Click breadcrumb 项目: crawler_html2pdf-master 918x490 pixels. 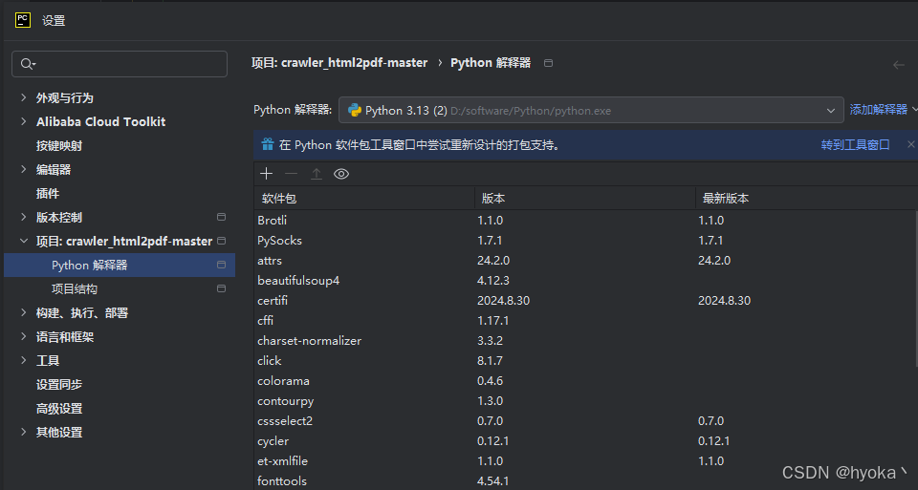[x=339, y=63]
